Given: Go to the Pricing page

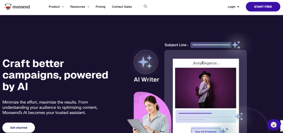Looking at the screenshot, I should [x=101, y=7].
